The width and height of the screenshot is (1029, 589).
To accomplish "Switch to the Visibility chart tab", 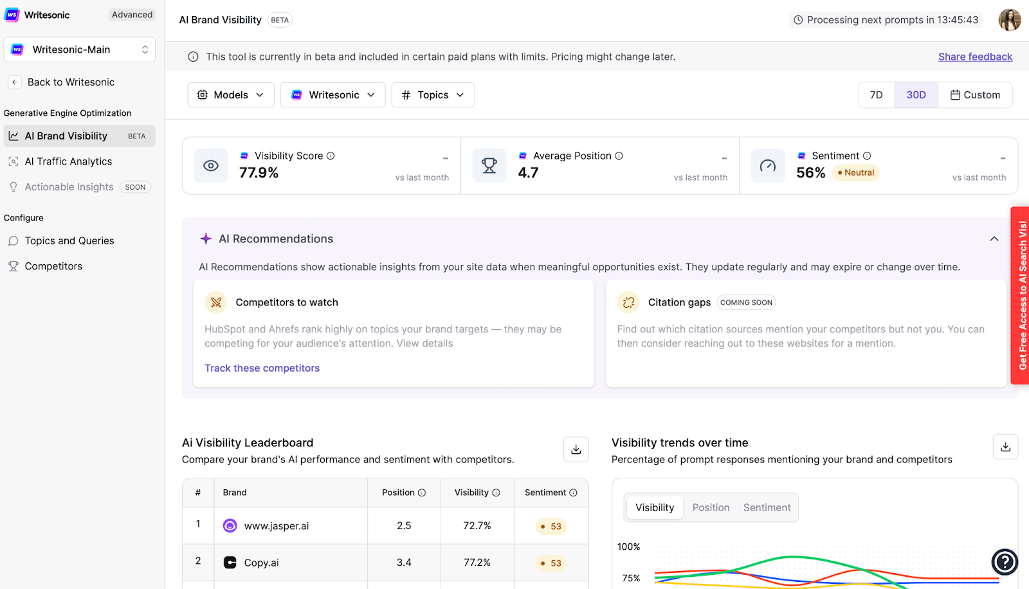I will pyautogui.click(x=655, y=508).
